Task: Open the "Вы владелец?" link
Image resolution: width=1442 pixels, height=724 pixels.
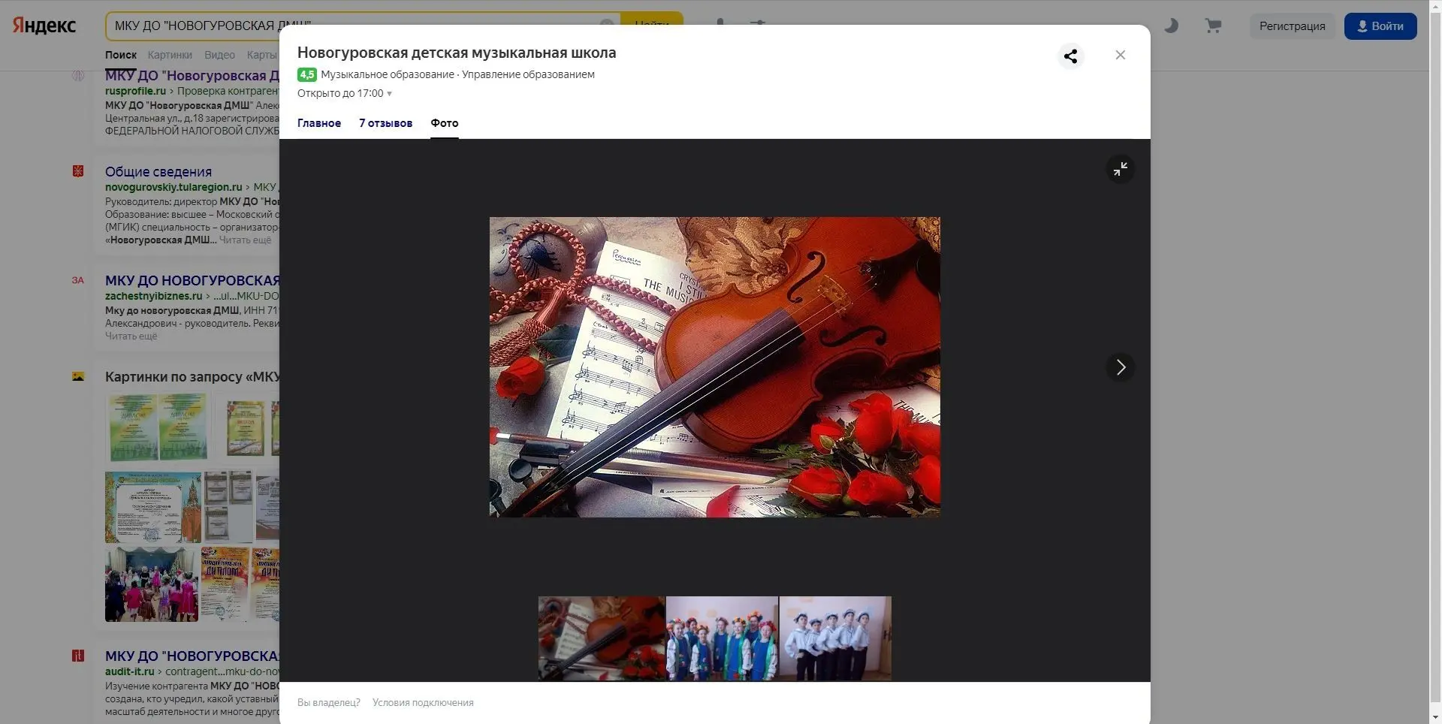Action: [328, 703]
